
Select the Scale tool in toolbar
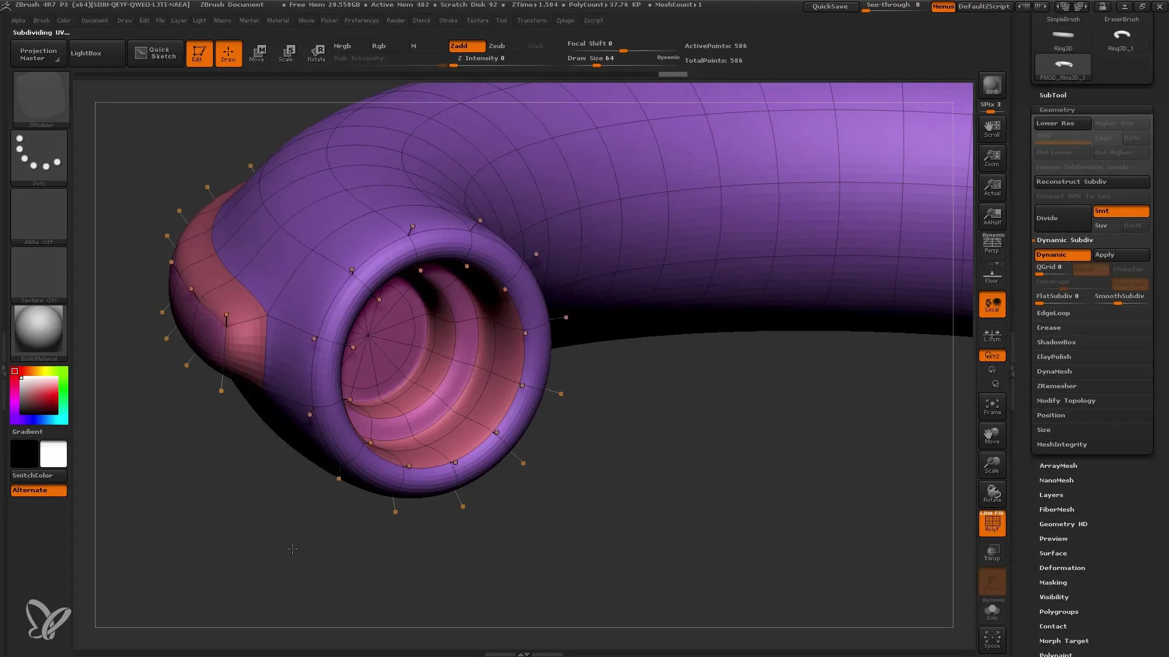287,53
